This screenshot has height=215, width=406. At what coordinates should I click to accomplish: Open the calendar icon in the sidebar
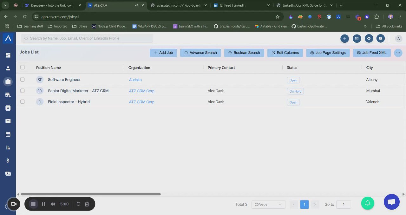(8, 134)
